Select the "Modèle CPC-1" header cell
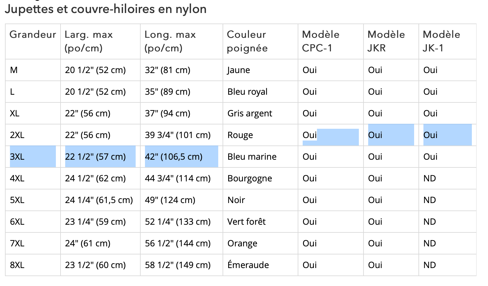Screen dimensions: 488x286 point(320,41)
